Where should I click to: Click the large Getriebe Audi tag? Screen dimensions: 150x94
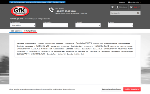38,54
